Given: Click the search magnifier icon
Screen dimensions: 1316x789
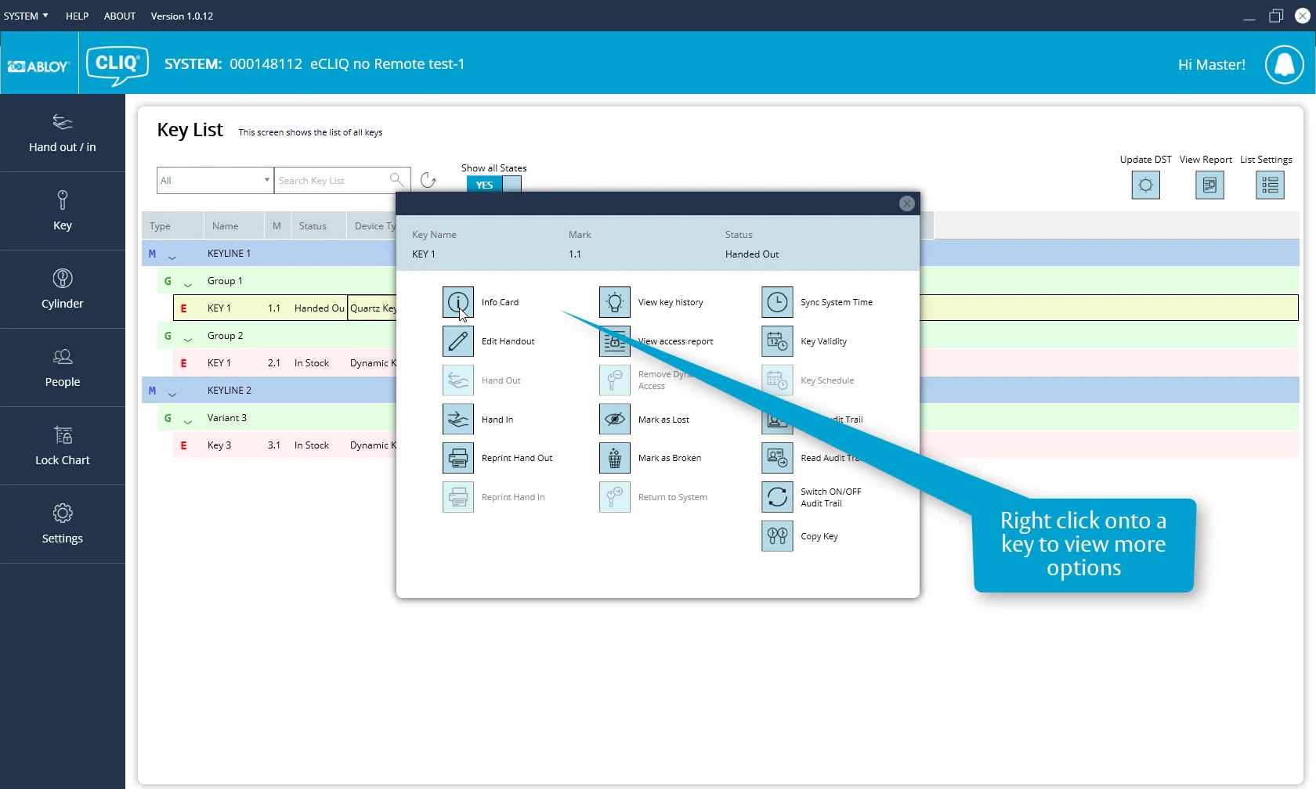Looking at the screenshot, I should [397, 180].
